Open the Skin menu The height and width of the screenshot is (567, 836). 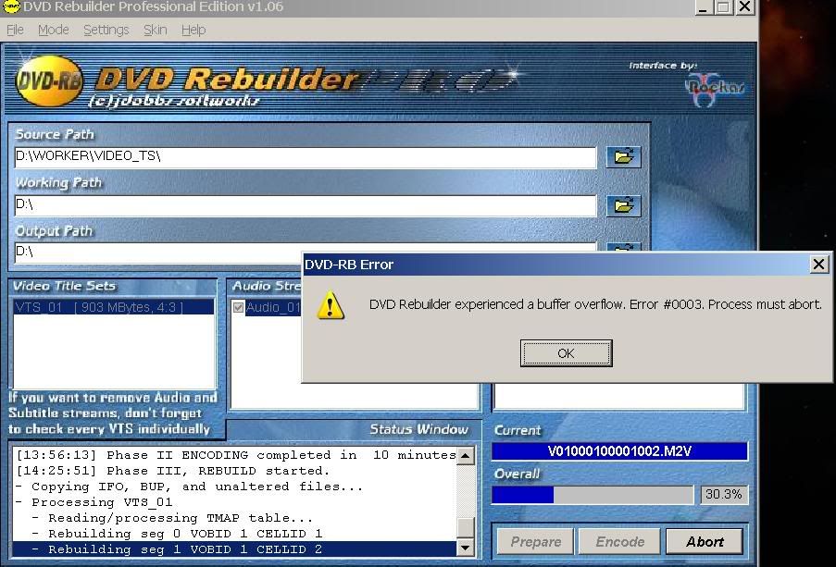pos(156,30)
